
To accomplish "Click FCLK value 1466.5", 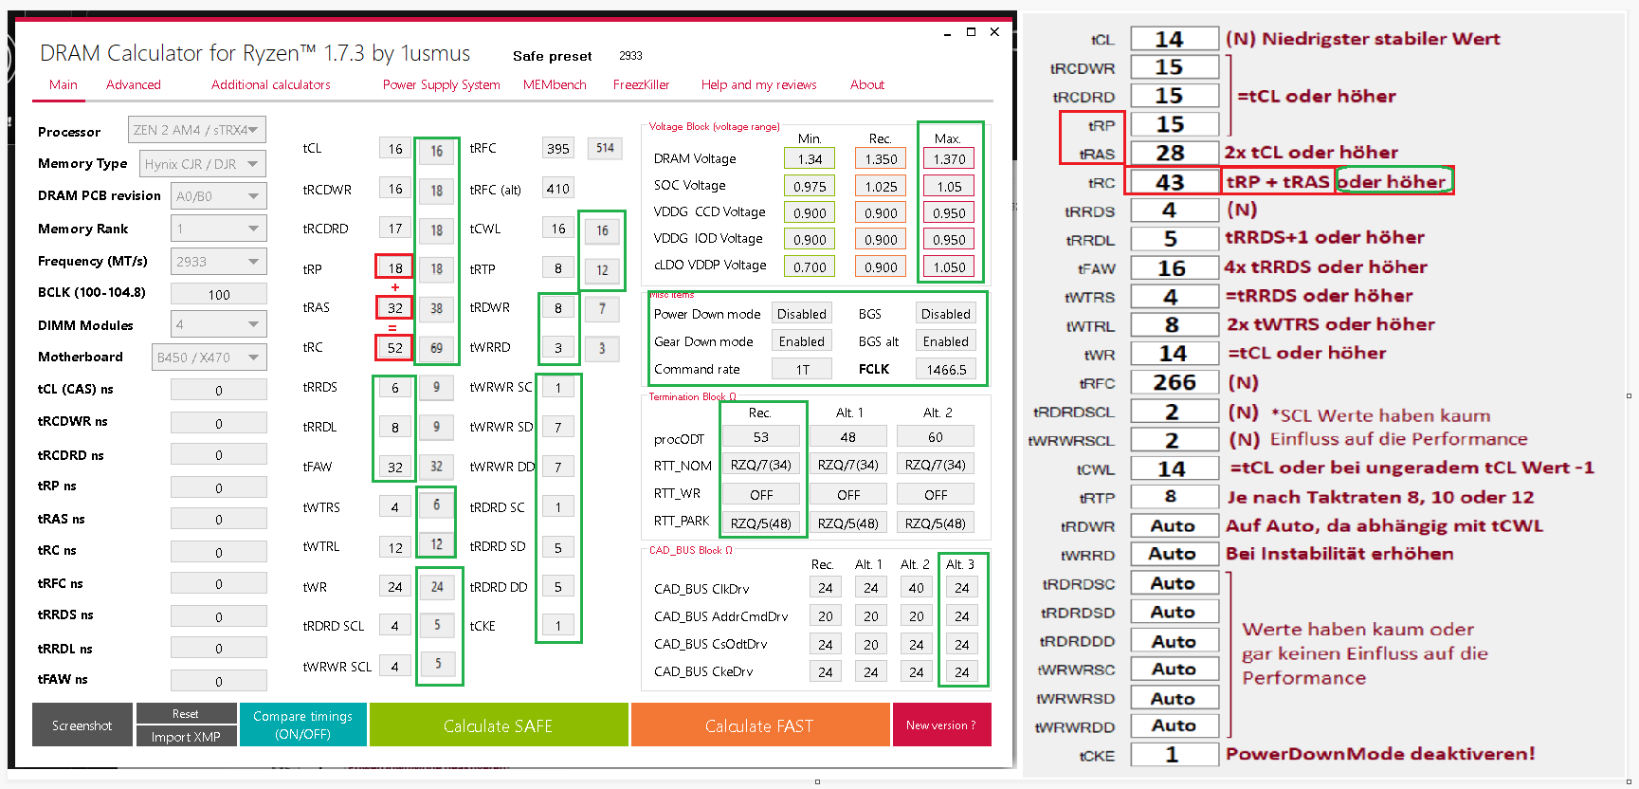I will click(946, 370).
